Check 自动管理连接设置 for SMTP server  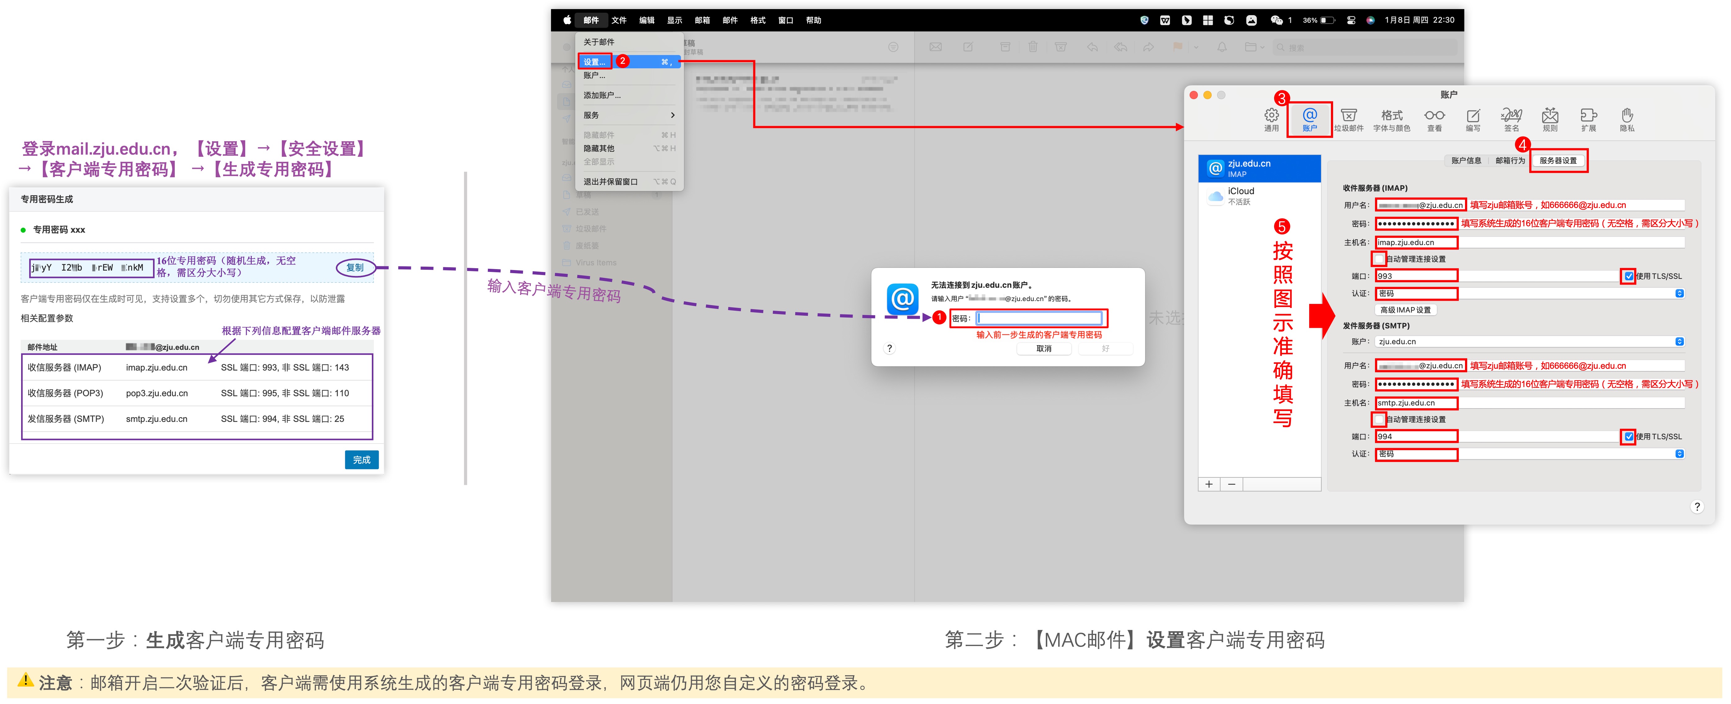[x=1380, y=419]
